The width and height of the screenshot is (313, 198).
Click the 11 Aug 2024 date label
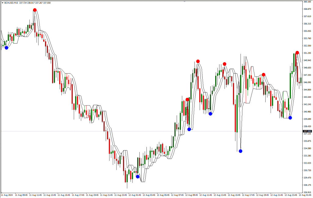(7, 195)
